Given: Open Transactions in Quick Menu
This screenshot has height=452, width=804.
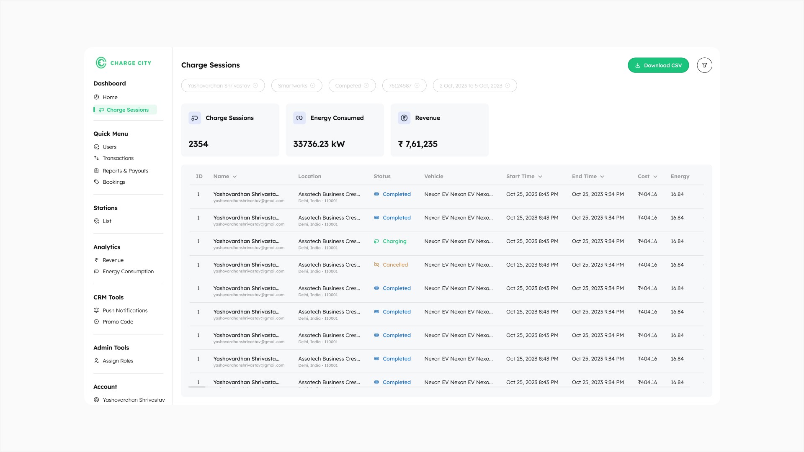Looking at the screenshot, I should 118,158.
